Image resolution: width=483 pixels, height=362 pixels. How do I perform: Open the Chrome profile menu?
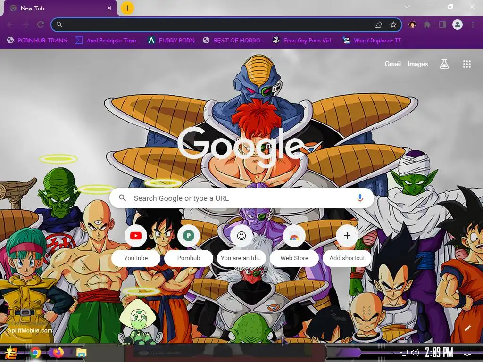click(x=458, y=25)
